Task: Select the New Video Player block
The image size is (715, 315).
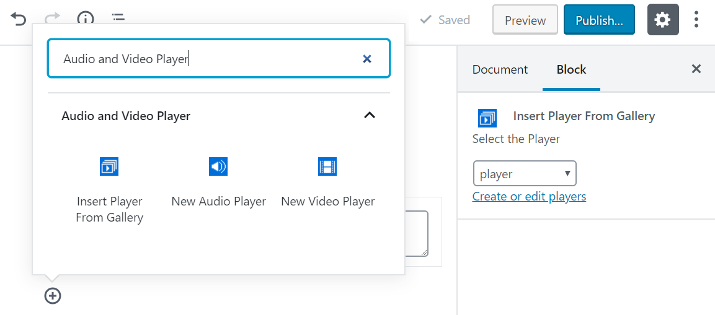Action: click(327, 182)
